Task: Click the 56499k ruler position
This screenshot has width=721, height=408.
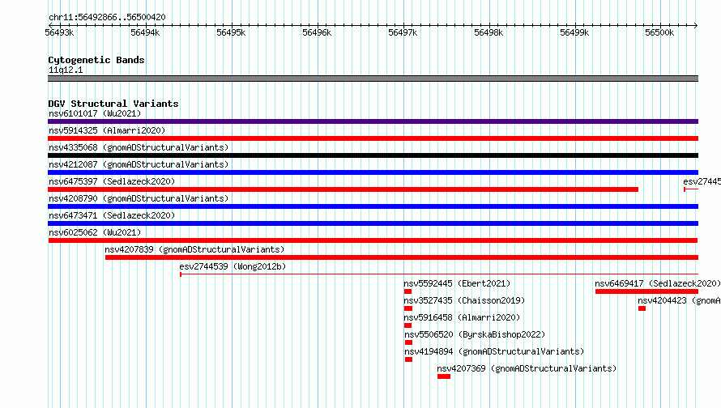Action: pyautogui.click(x=574, y=32)
